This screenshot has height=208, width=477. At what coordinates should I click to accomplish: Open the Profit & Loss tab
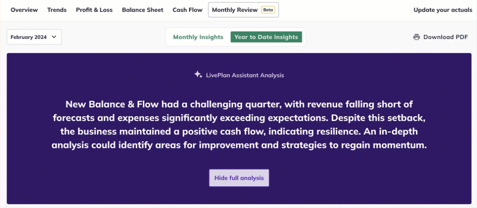tap(94, 10)
